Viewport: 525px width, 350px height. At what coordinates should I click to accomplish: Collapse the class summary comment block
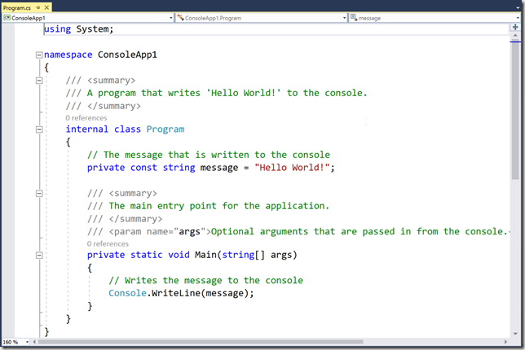click(38, 81)
